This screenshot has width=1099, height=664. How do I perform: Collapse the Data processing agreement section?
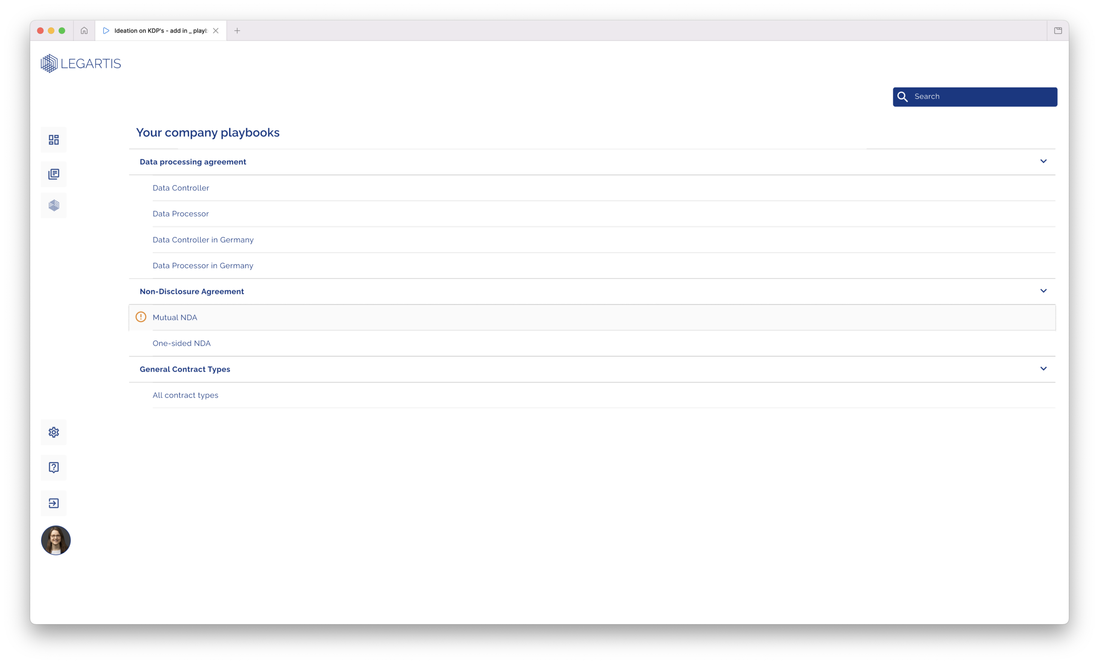(1043, 161)
